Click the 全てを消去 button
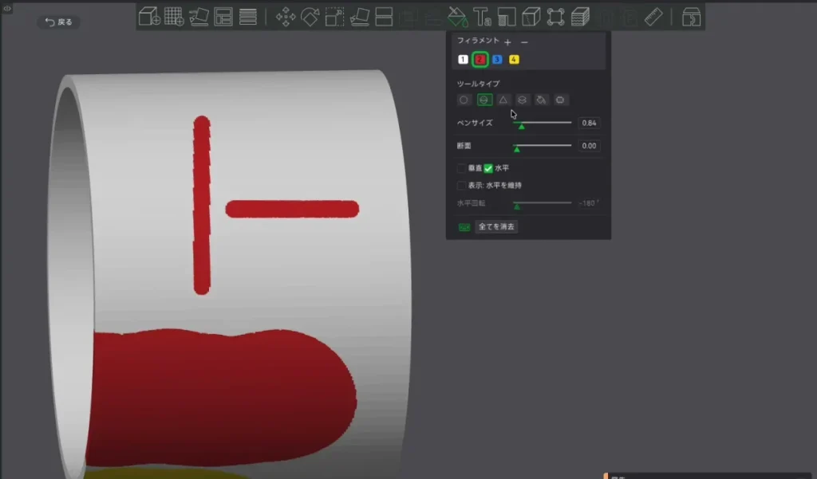Image resolution: width=817 pixels, height=479 pixels. click(x=496, y=227)
